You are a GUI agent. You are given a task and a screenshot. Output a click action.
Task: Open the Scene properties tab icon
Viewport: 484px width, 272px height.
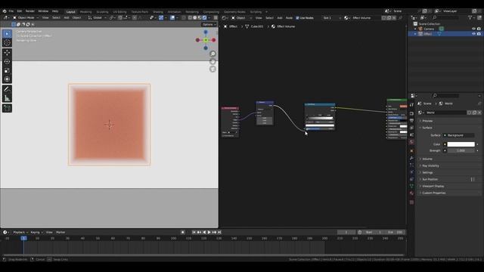coord(411,134)
